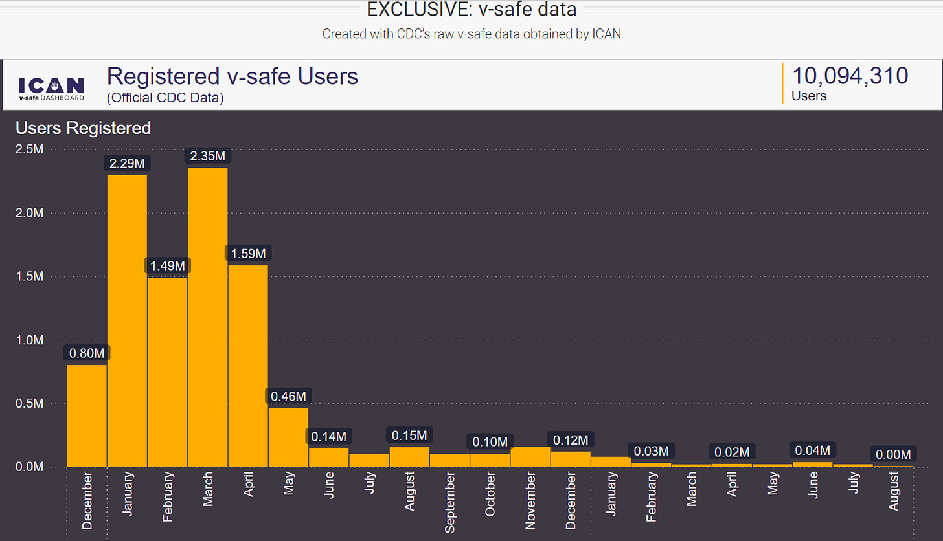943x541 pixels.
Task: Click the 2.35M data label
Action: 208,155
